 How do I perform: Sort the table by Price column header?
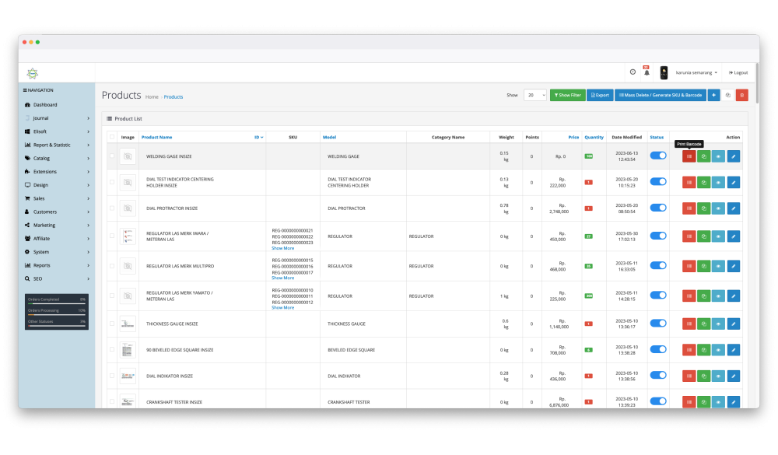[x=573, y=137]
